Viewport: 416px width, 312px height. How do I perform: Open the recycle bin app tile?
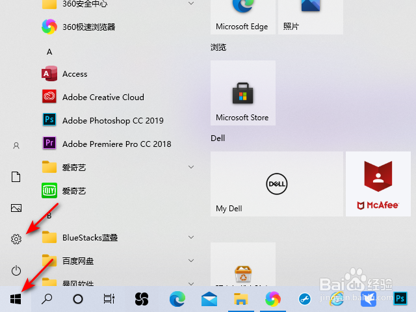pyautogui.click(x=243, y=265)
